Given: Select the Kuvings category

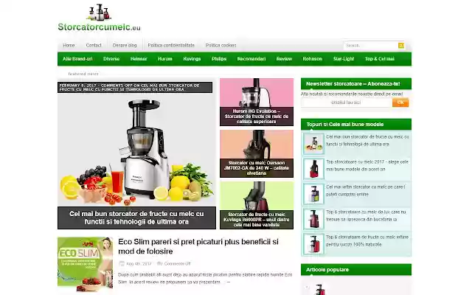Looking at the screenshot, I should tap(192, 59).
